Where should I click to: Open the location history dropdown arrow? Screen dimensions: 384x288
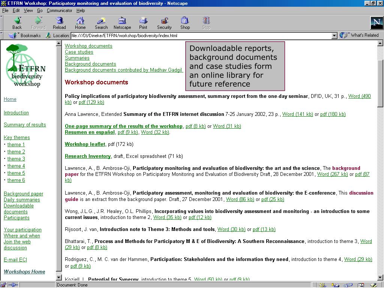334,36
